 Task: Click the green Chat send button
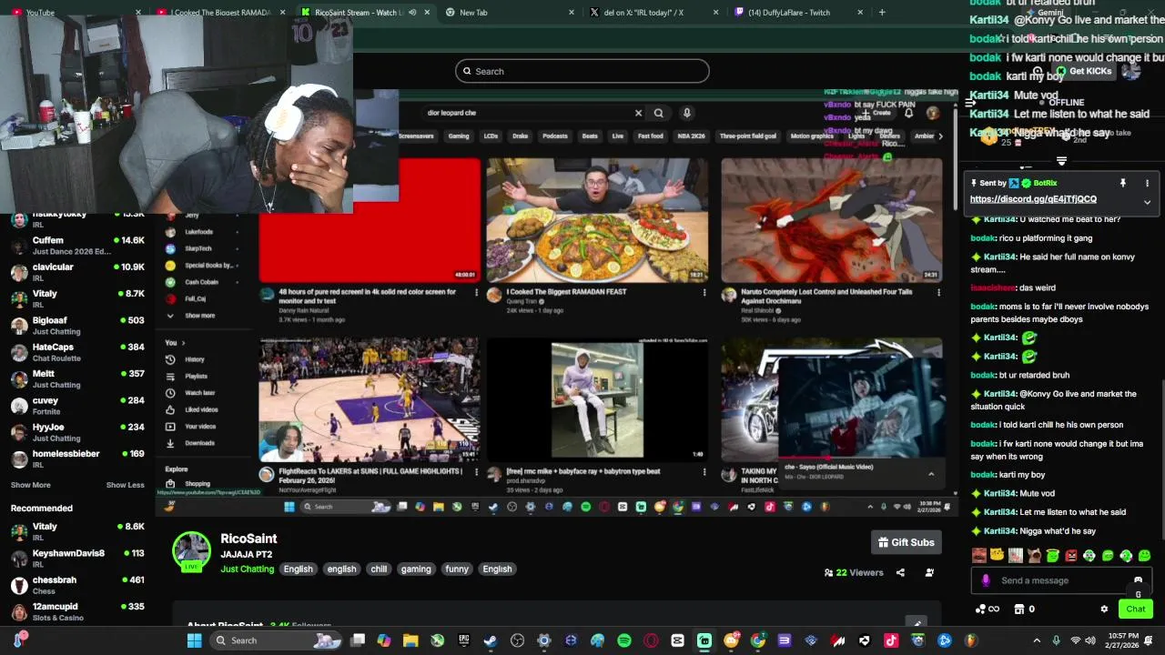point(1136,609)
